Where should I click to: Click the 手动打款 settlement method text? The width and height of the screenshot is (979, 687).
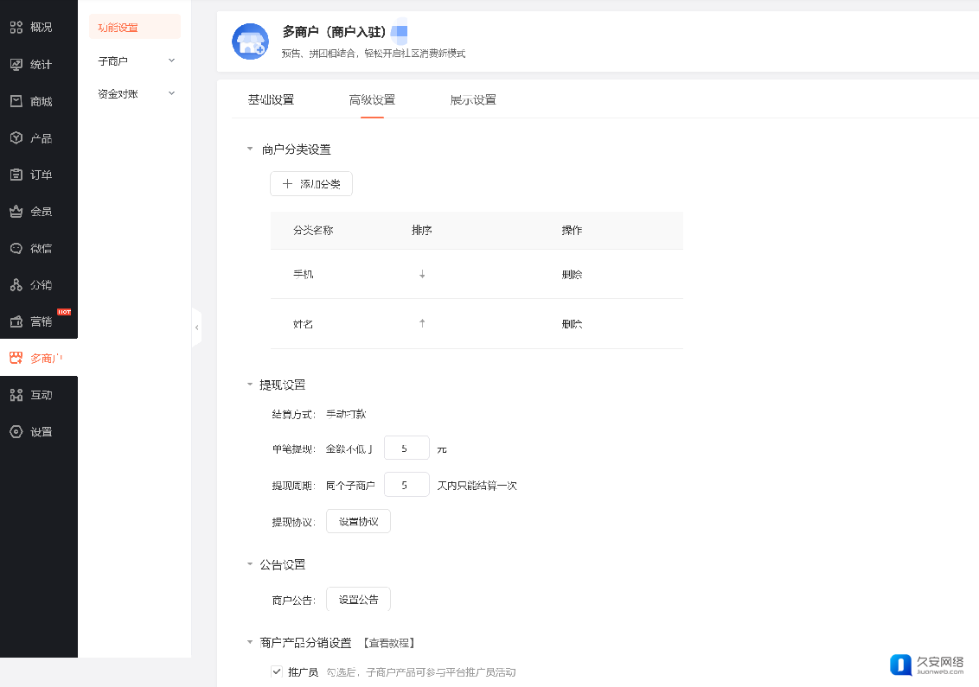coord(347,414)
